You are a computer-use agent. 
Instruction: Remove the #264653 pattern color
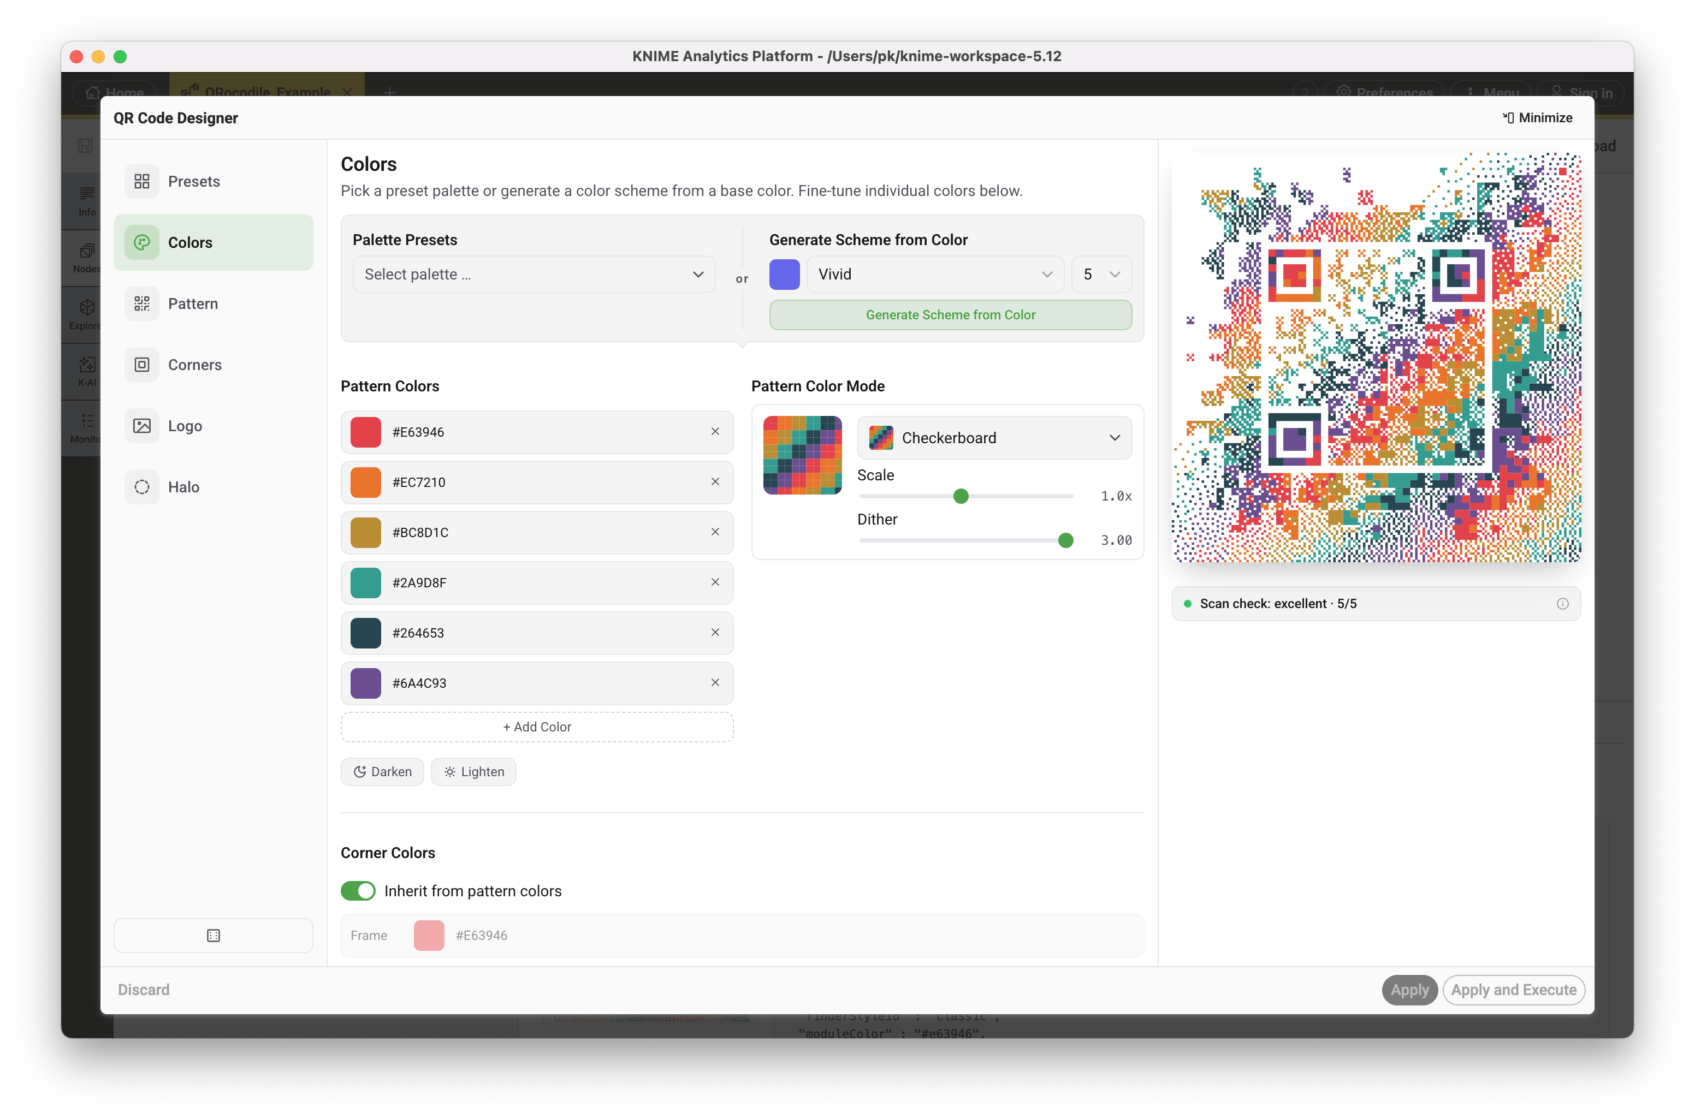(715, 632)
